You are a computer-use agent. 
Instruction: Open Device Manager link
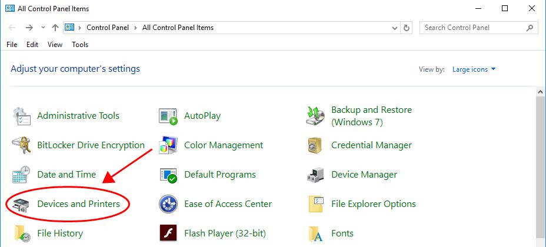(x=364, y=175)
